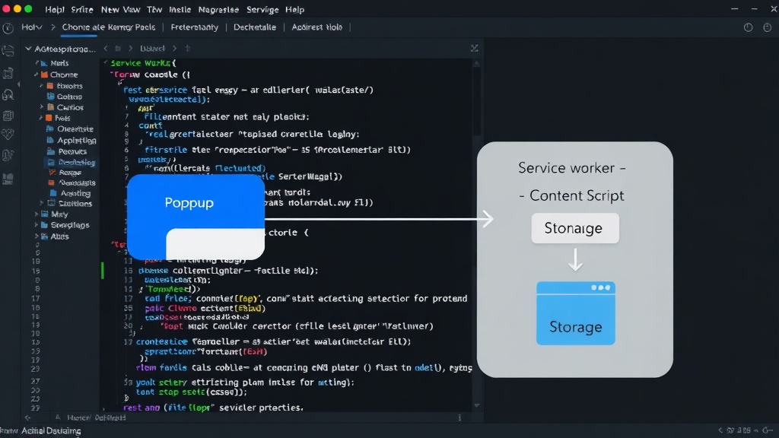
Task: Open the Servige menu
Action: (x=262, y=9)
